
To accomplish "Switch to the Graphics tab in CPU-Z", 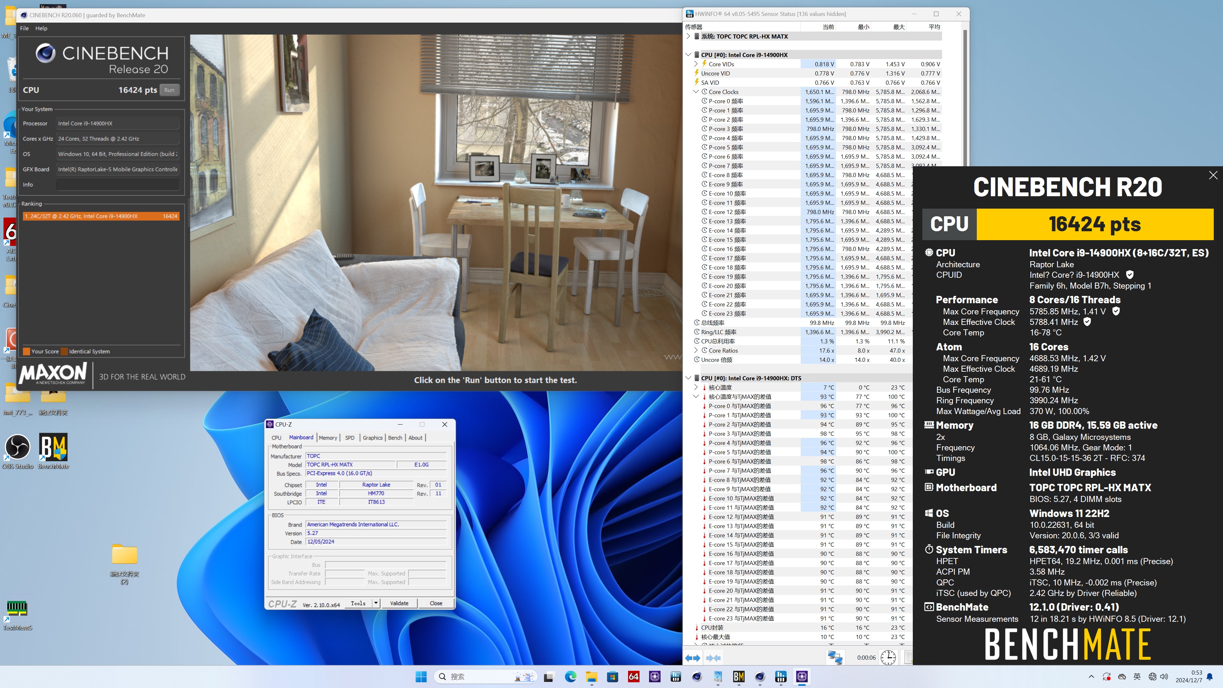I will pos(373,438).
